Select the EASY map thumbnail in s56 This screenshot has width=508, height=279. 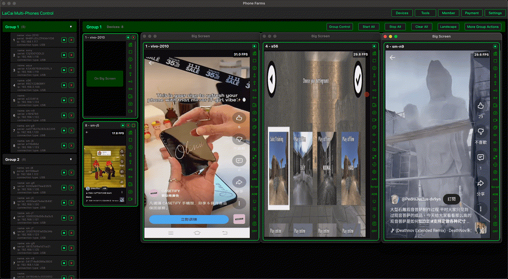coord(303,168)
